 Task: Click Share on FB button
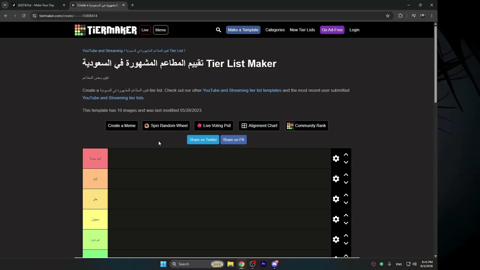[x=233, y=140]
